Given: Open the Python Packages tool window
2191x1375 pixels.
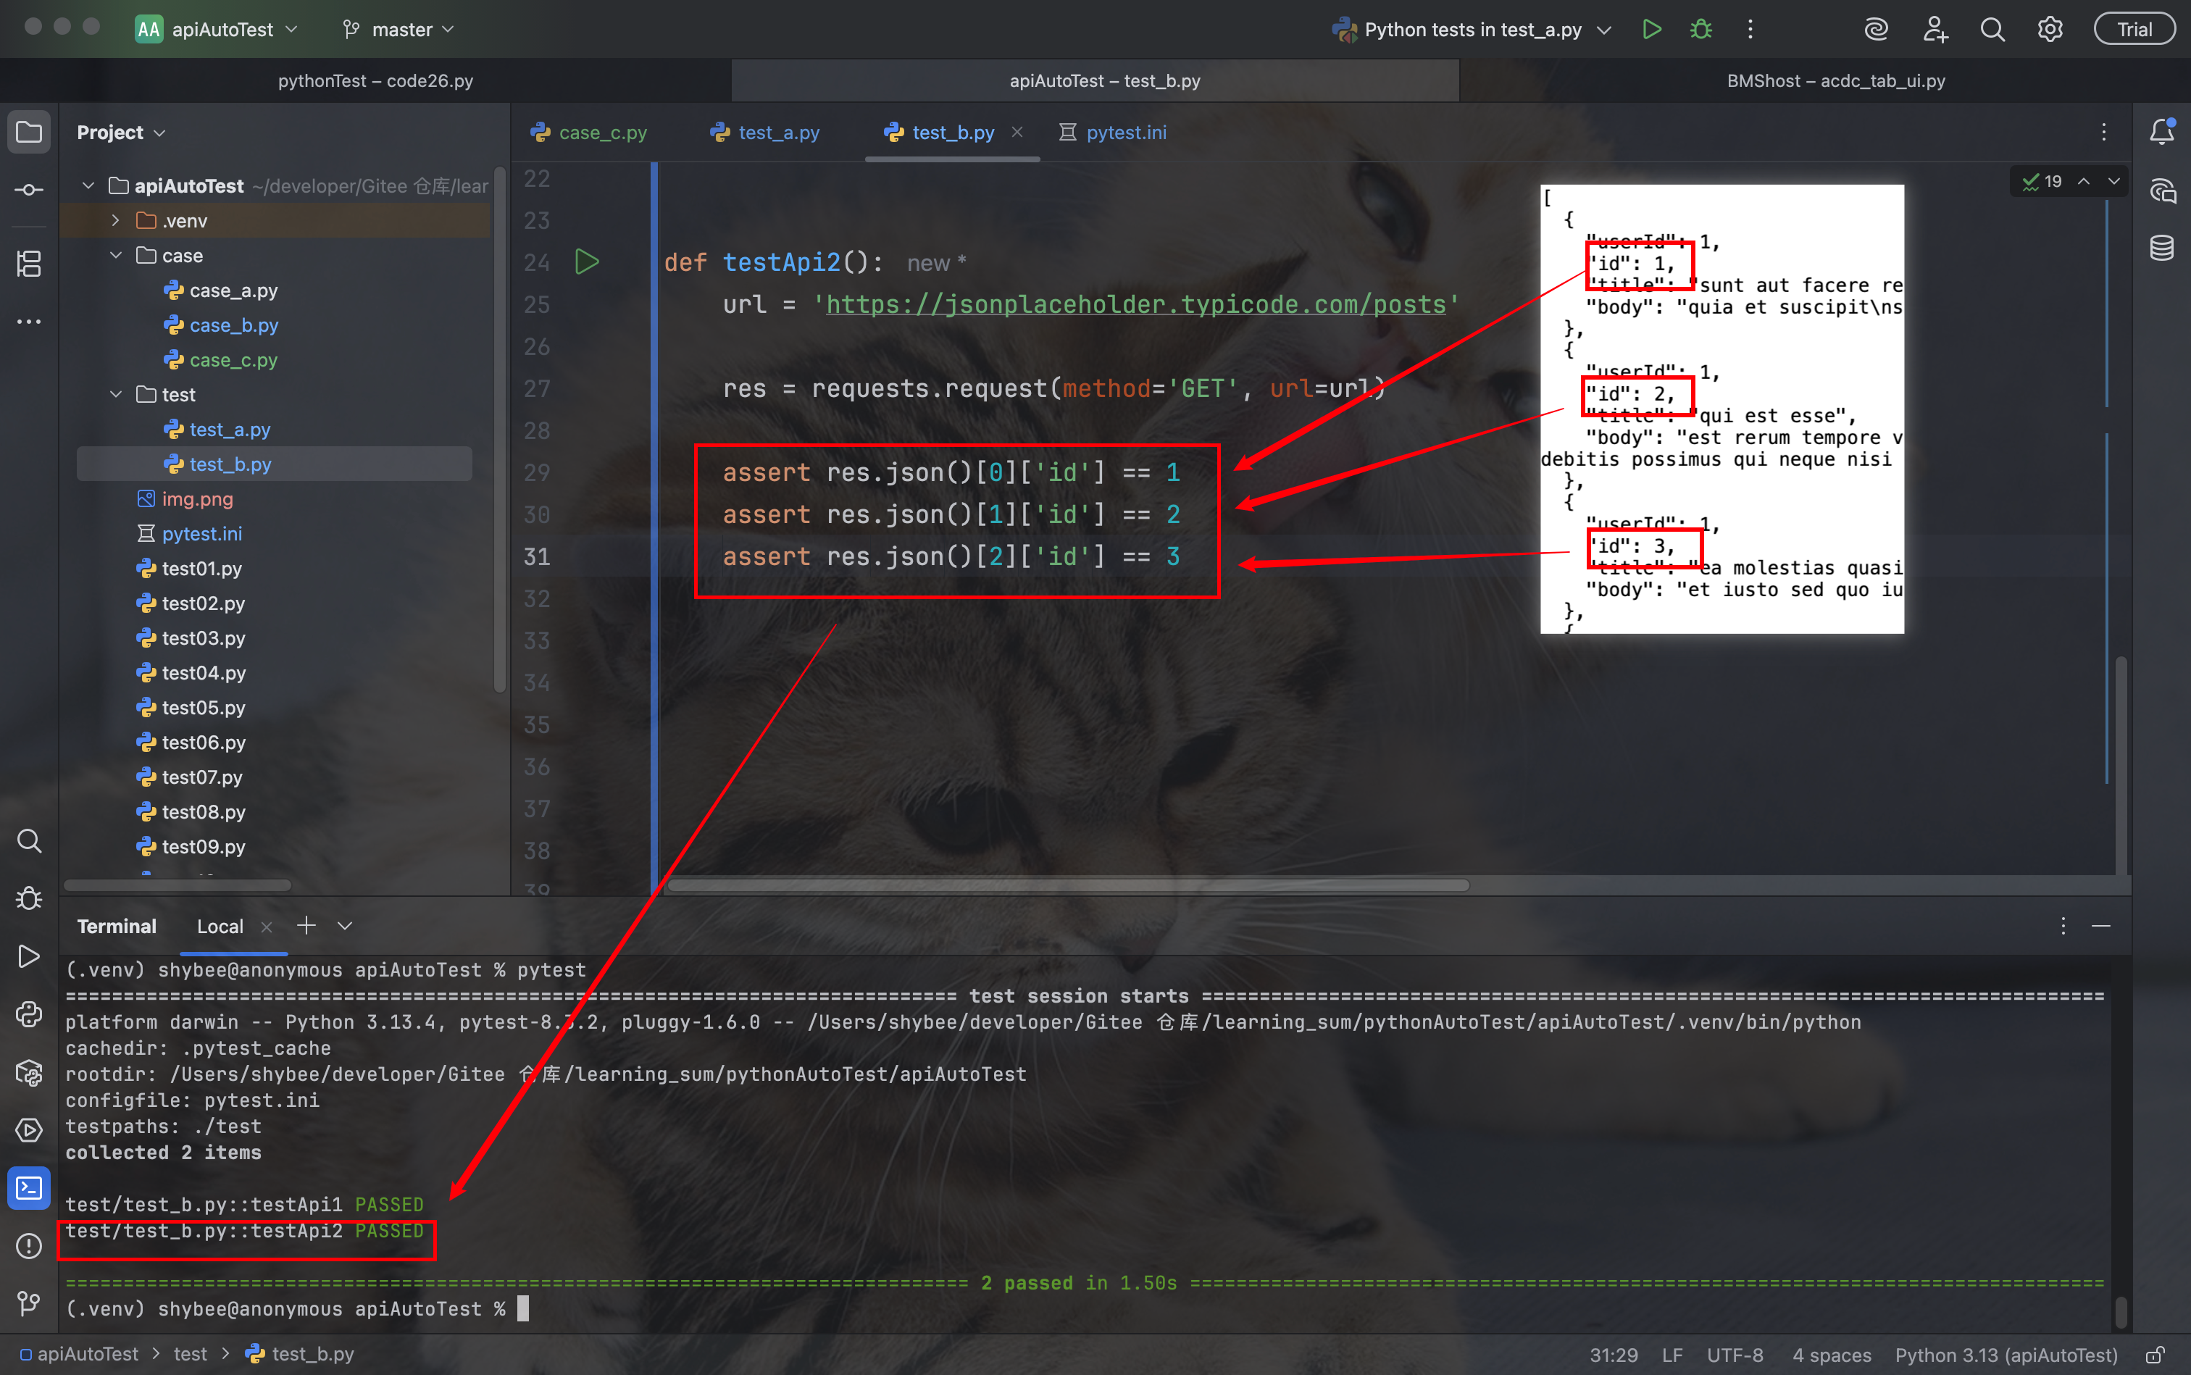Looking at the screenshot, I should (x=29, y=1073).
